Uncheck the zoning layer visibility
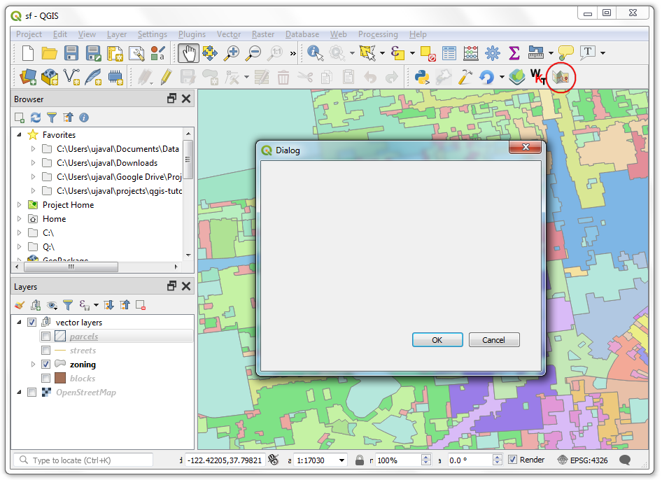 [x=46, y=365]
